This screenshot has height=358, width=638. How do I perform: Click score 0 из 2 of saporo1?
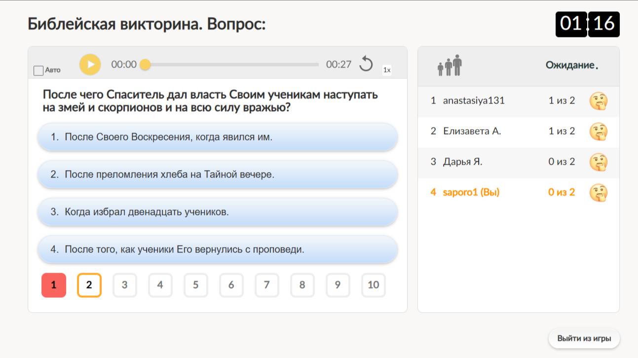[562, 193]
